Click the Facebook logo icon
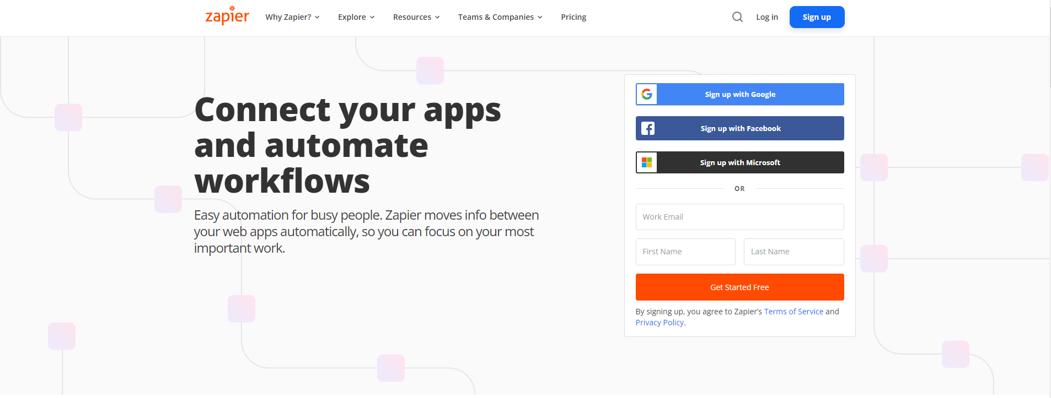This screenshot has width=1051, height=398. [648, 129]
